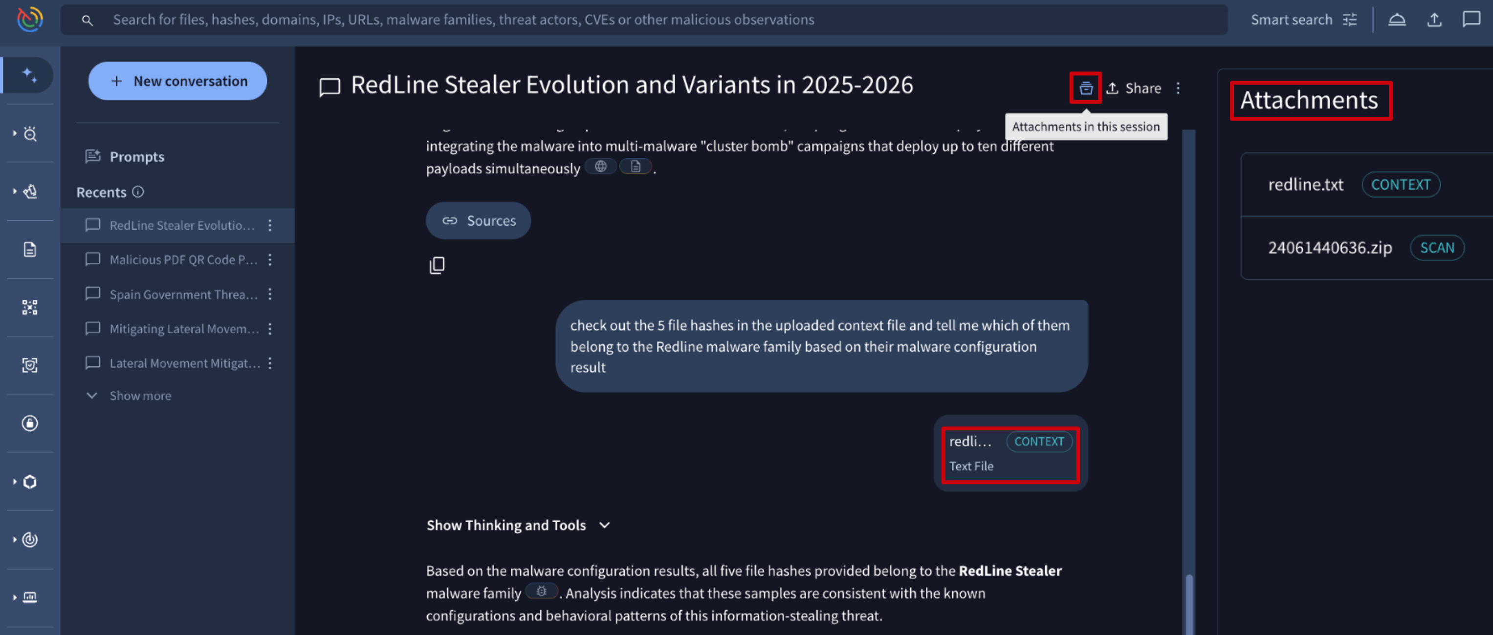
Task: Open the AI sparkle sidebar icon
Action: pos(29,75)
